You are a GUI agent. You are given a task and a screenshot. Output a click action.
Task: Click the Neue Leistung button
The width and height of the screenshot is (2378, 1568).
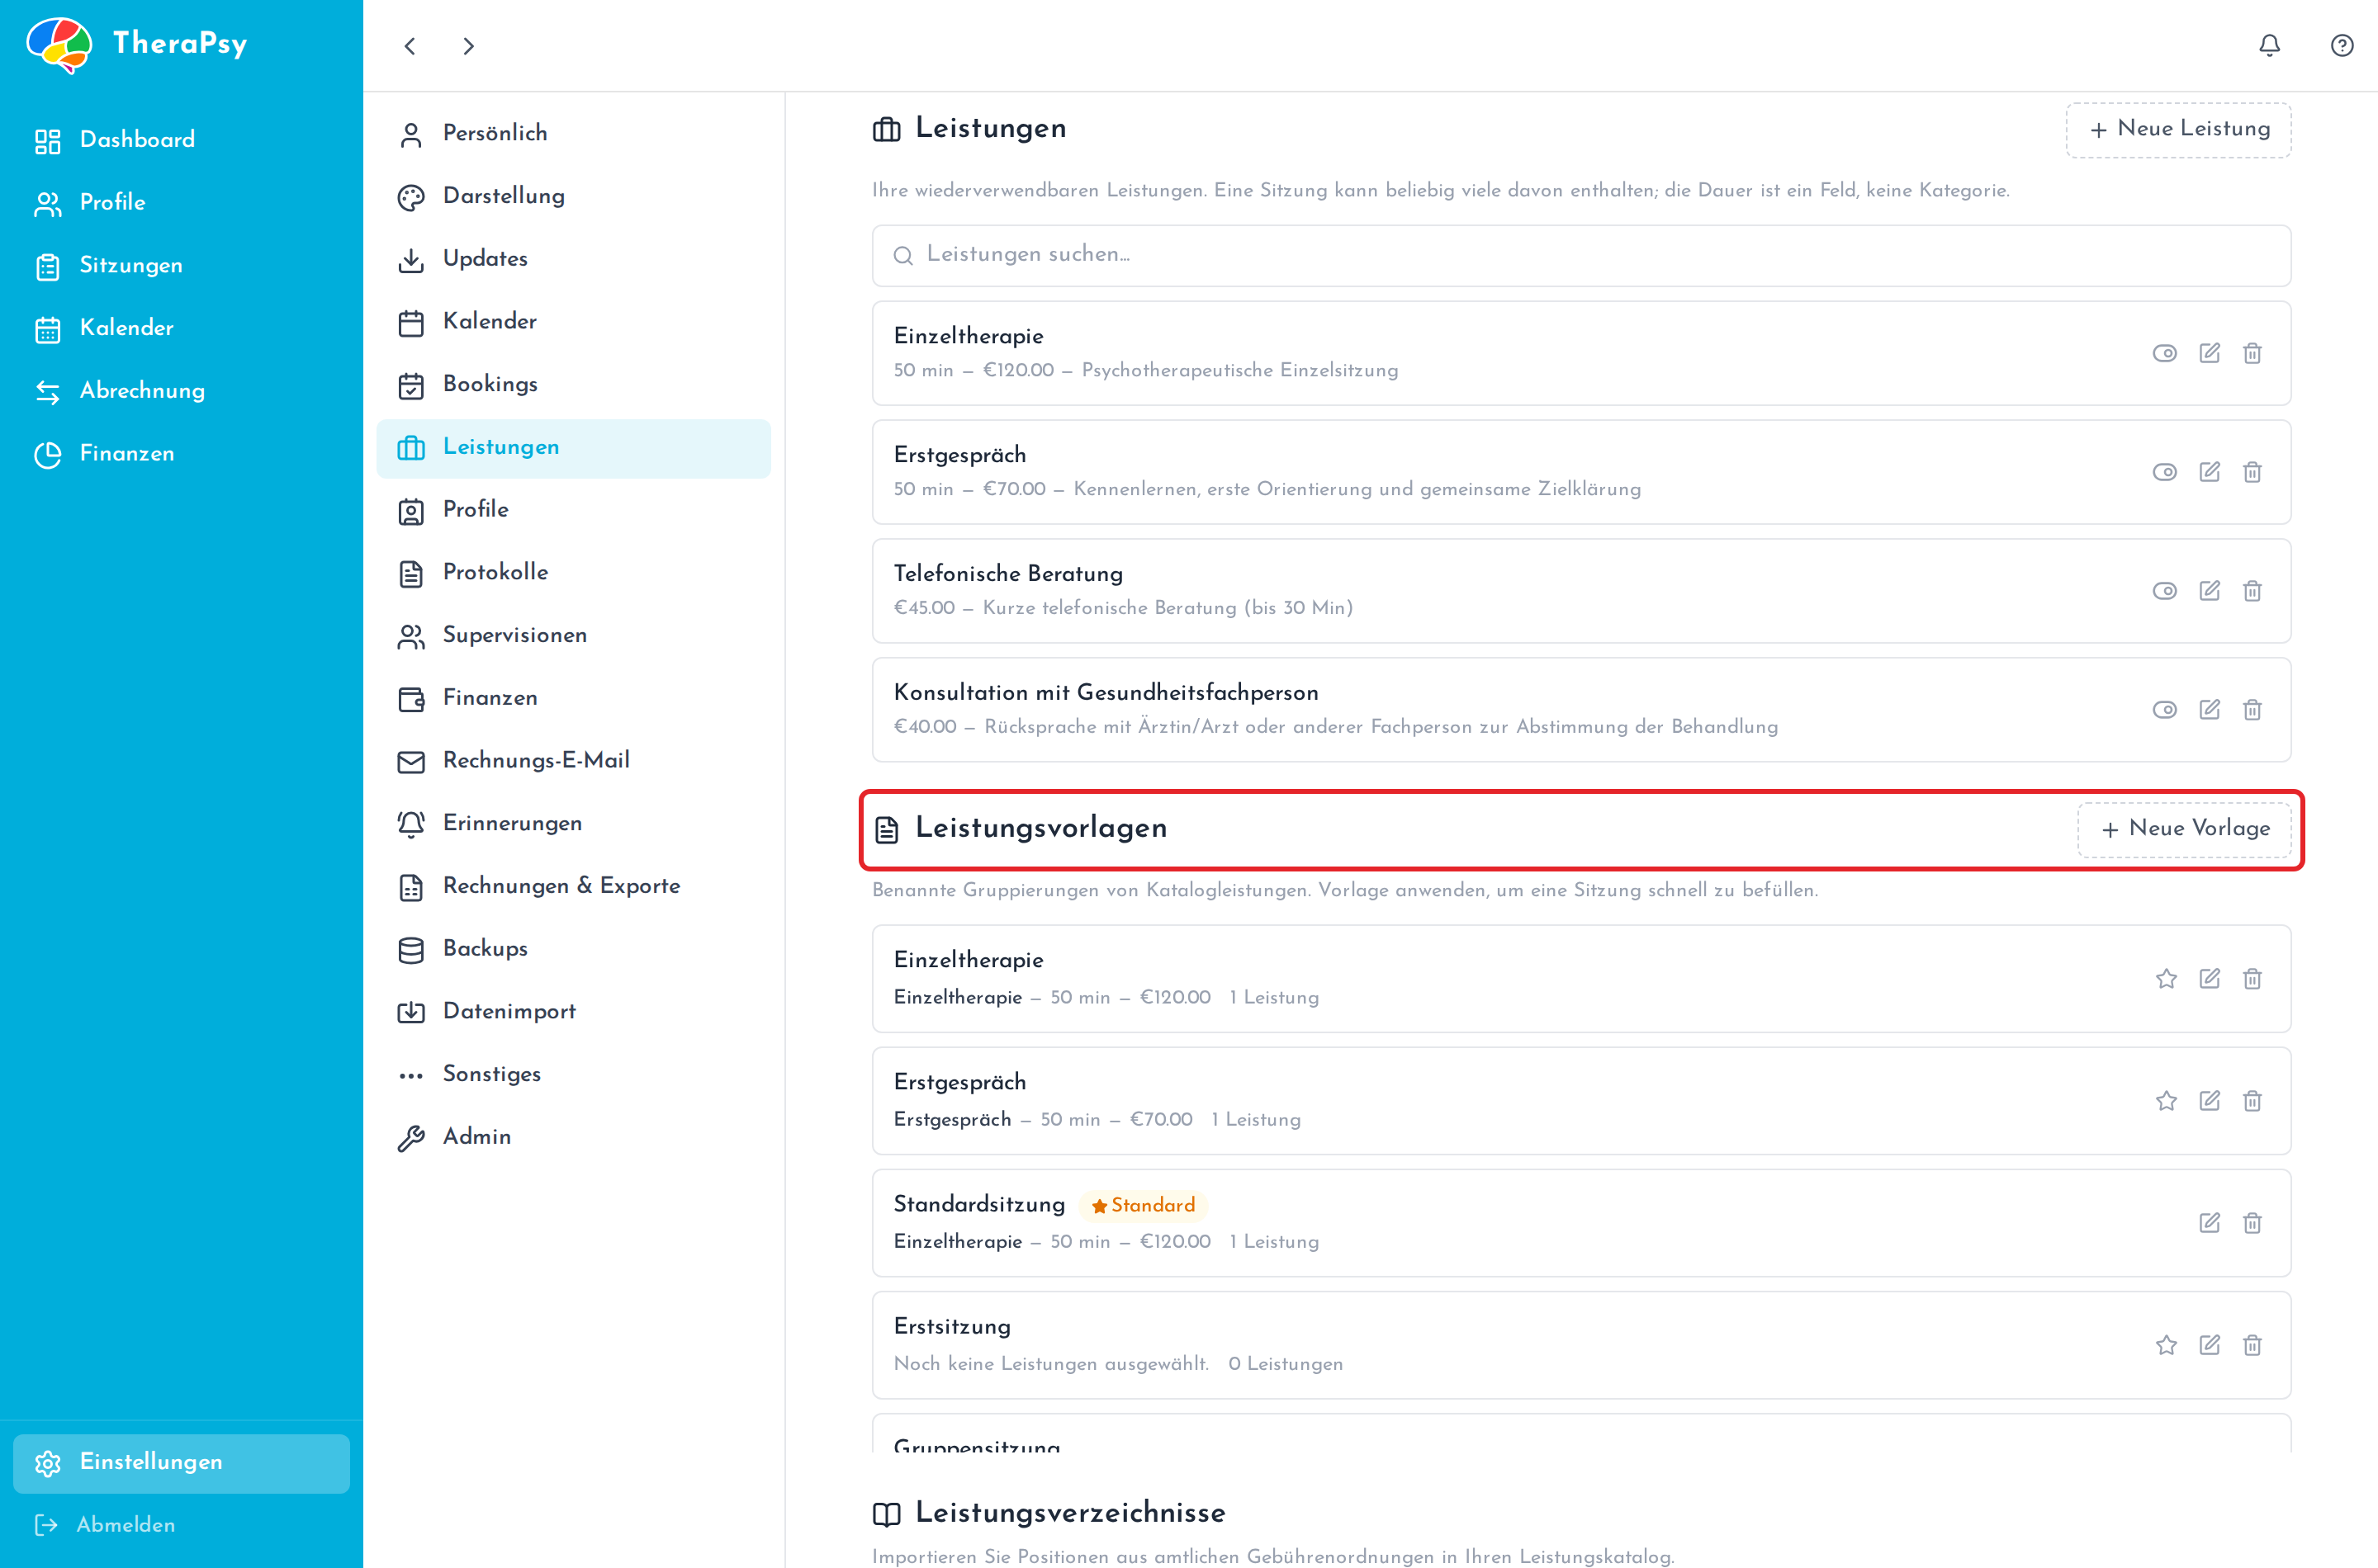(x=2178, y=129)
